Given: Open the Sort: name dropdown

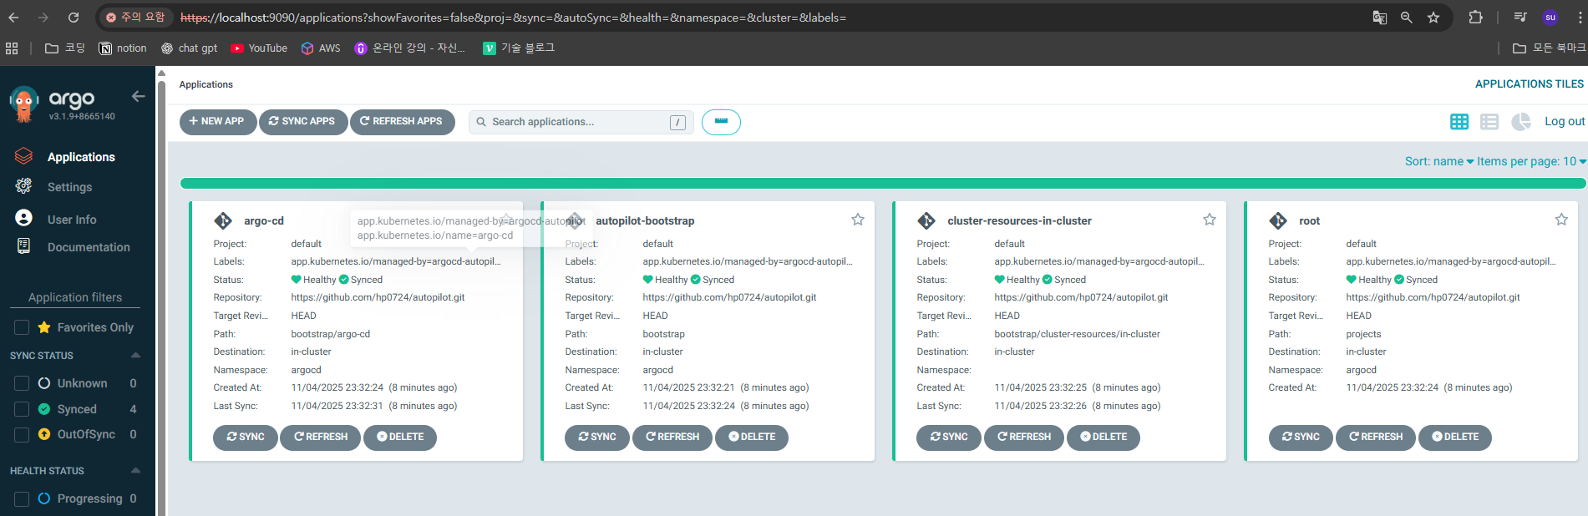Looking at the screenshot, I should (x=1438, y=161).
